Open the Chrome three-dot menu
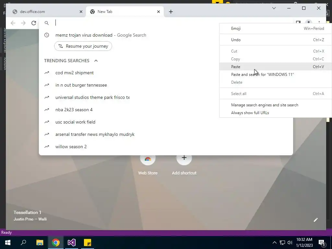 pos(319,22)
